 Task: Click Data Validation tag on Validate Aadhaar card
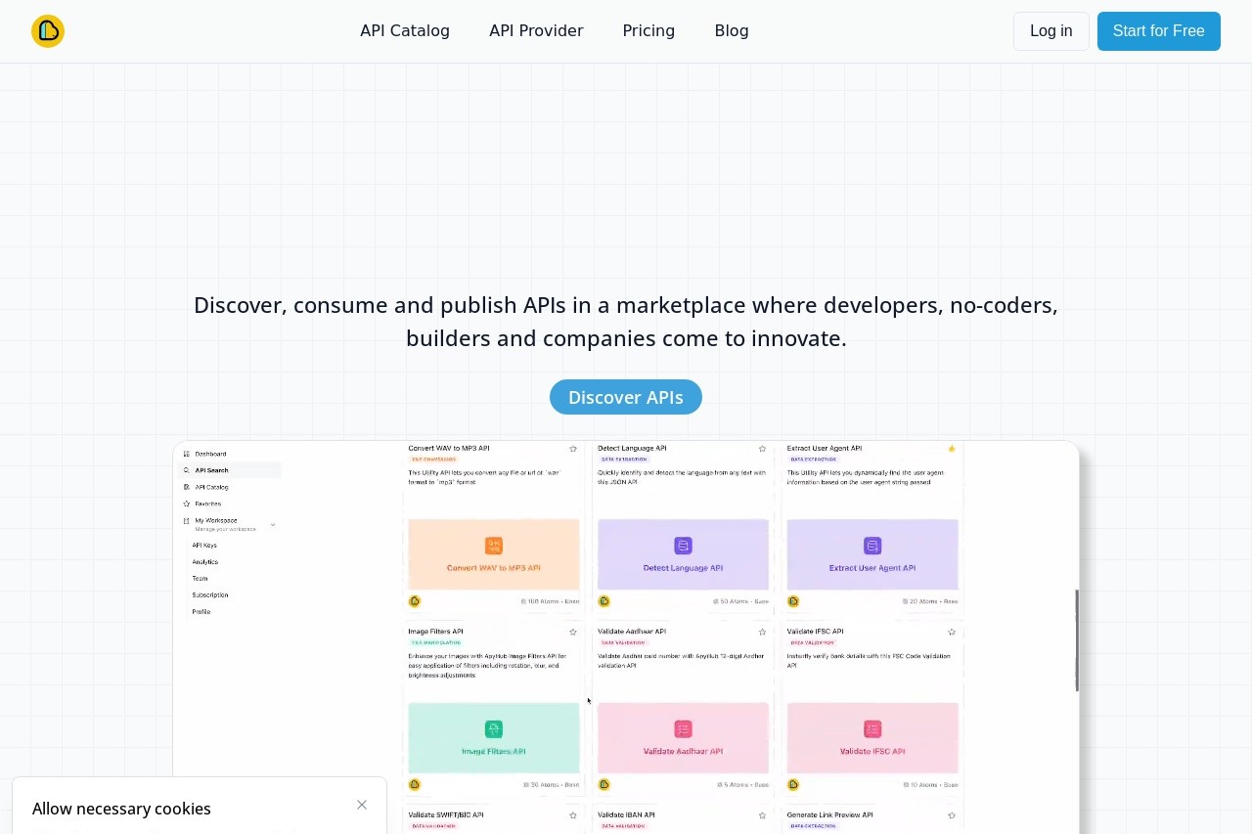click(623, 643)
